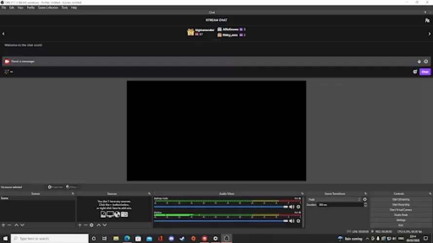Move source up with the up arrow
This screenshot has height=243, width=433.
(x=98, y=225)
